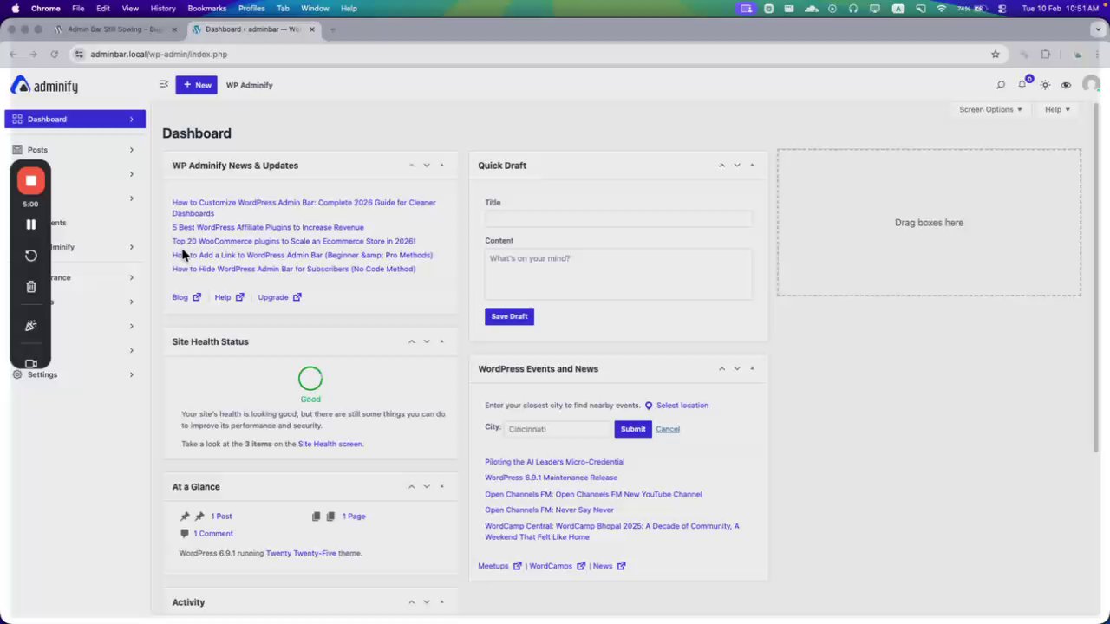
Task: Collapse the WP Adminify News & Updates panel
Action: [x=441, y=166]
